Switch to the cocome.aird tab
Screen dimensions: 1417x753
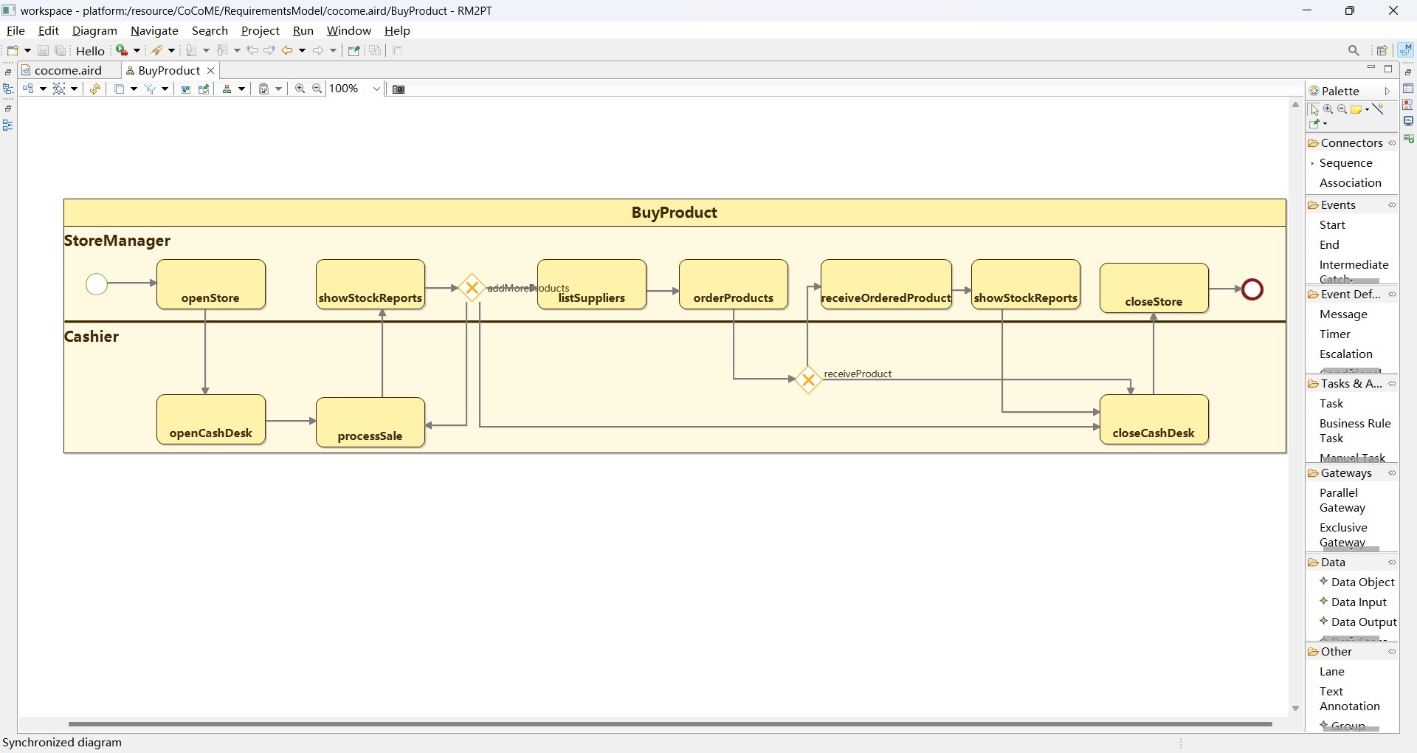click(68, 70)
